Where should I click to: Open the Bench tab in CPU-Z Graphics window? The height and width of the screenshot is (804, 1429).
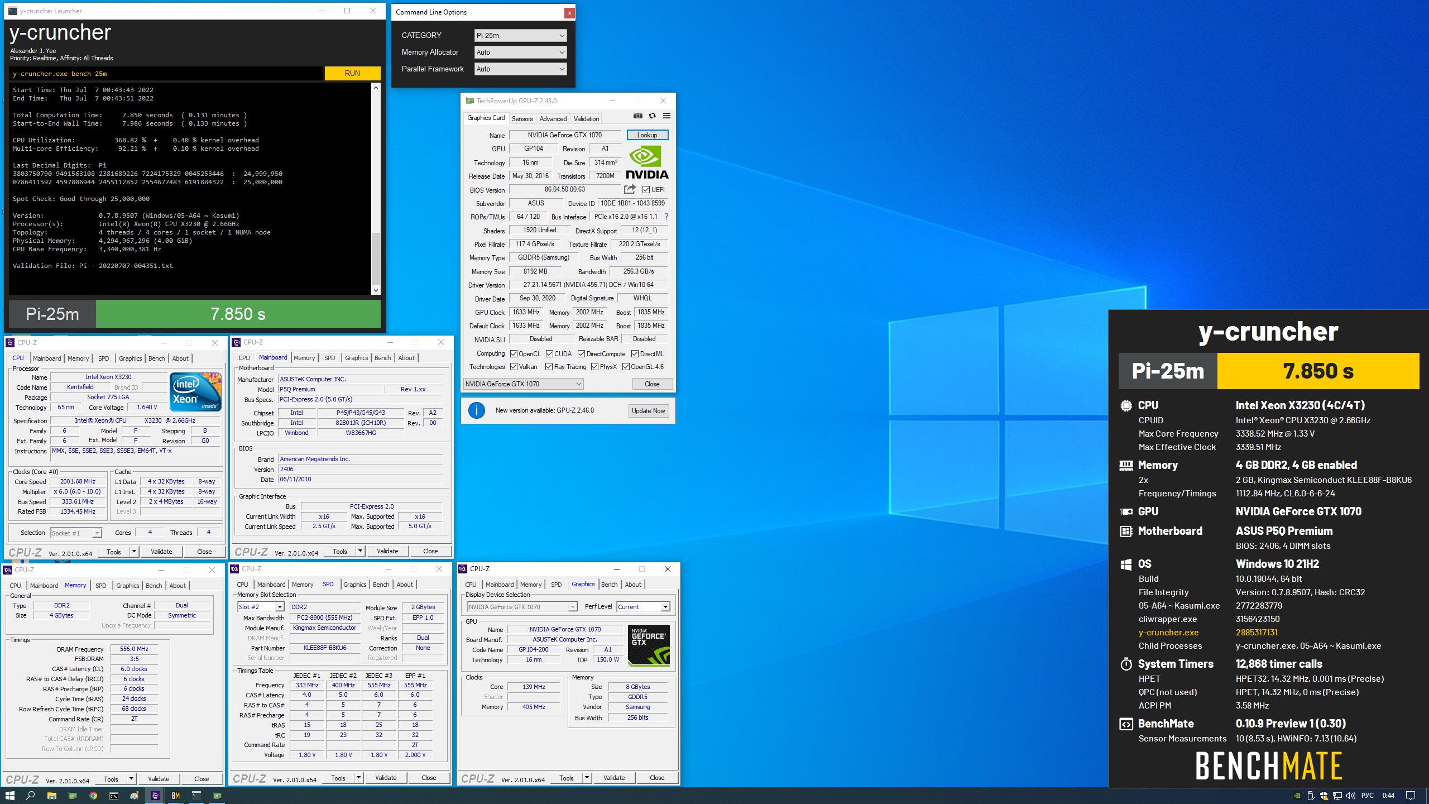click(609, 585)
